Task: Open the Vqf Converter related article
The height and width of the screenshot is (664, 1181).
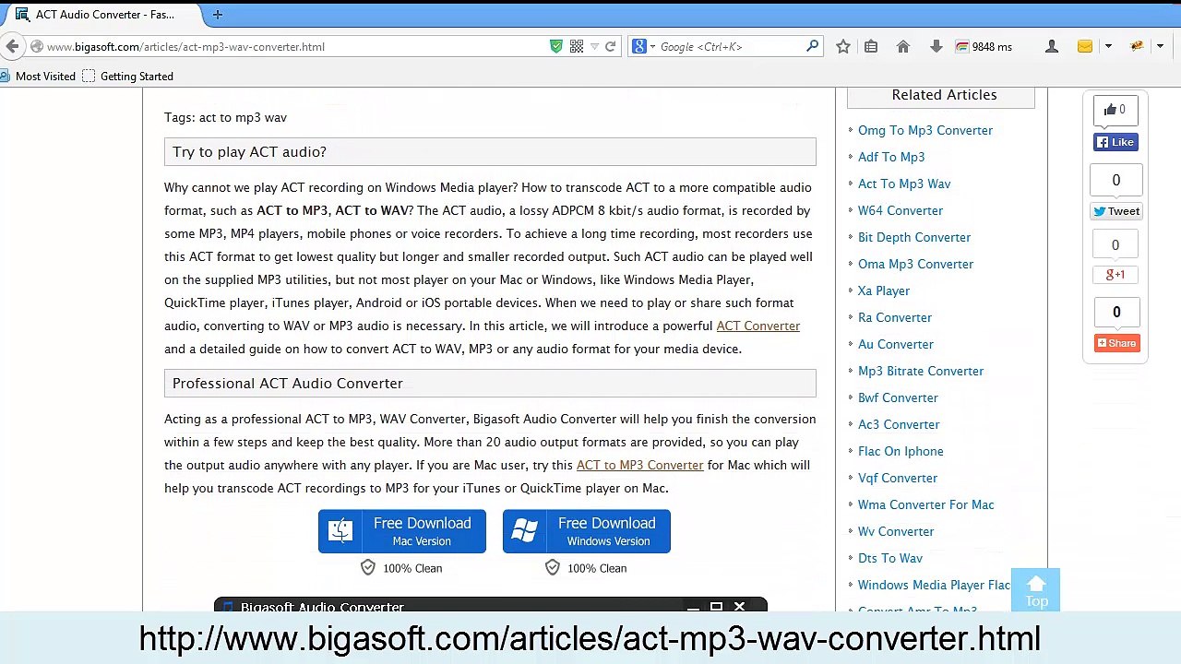Action: [x=898, y=478]
